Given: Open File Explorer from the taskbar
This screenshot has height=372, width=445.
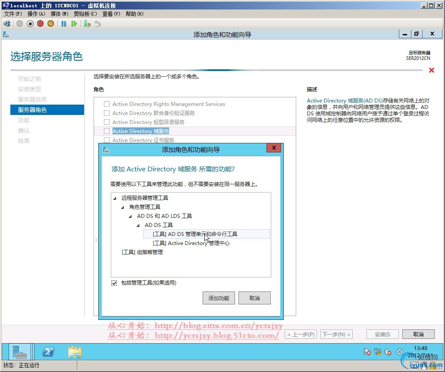Looking at the screenshot, I should point(75,352).
